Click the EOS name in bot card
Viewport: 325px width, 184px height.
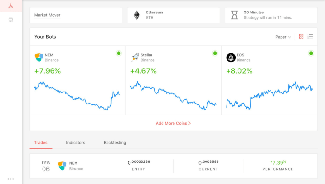[x=240, y=55]
